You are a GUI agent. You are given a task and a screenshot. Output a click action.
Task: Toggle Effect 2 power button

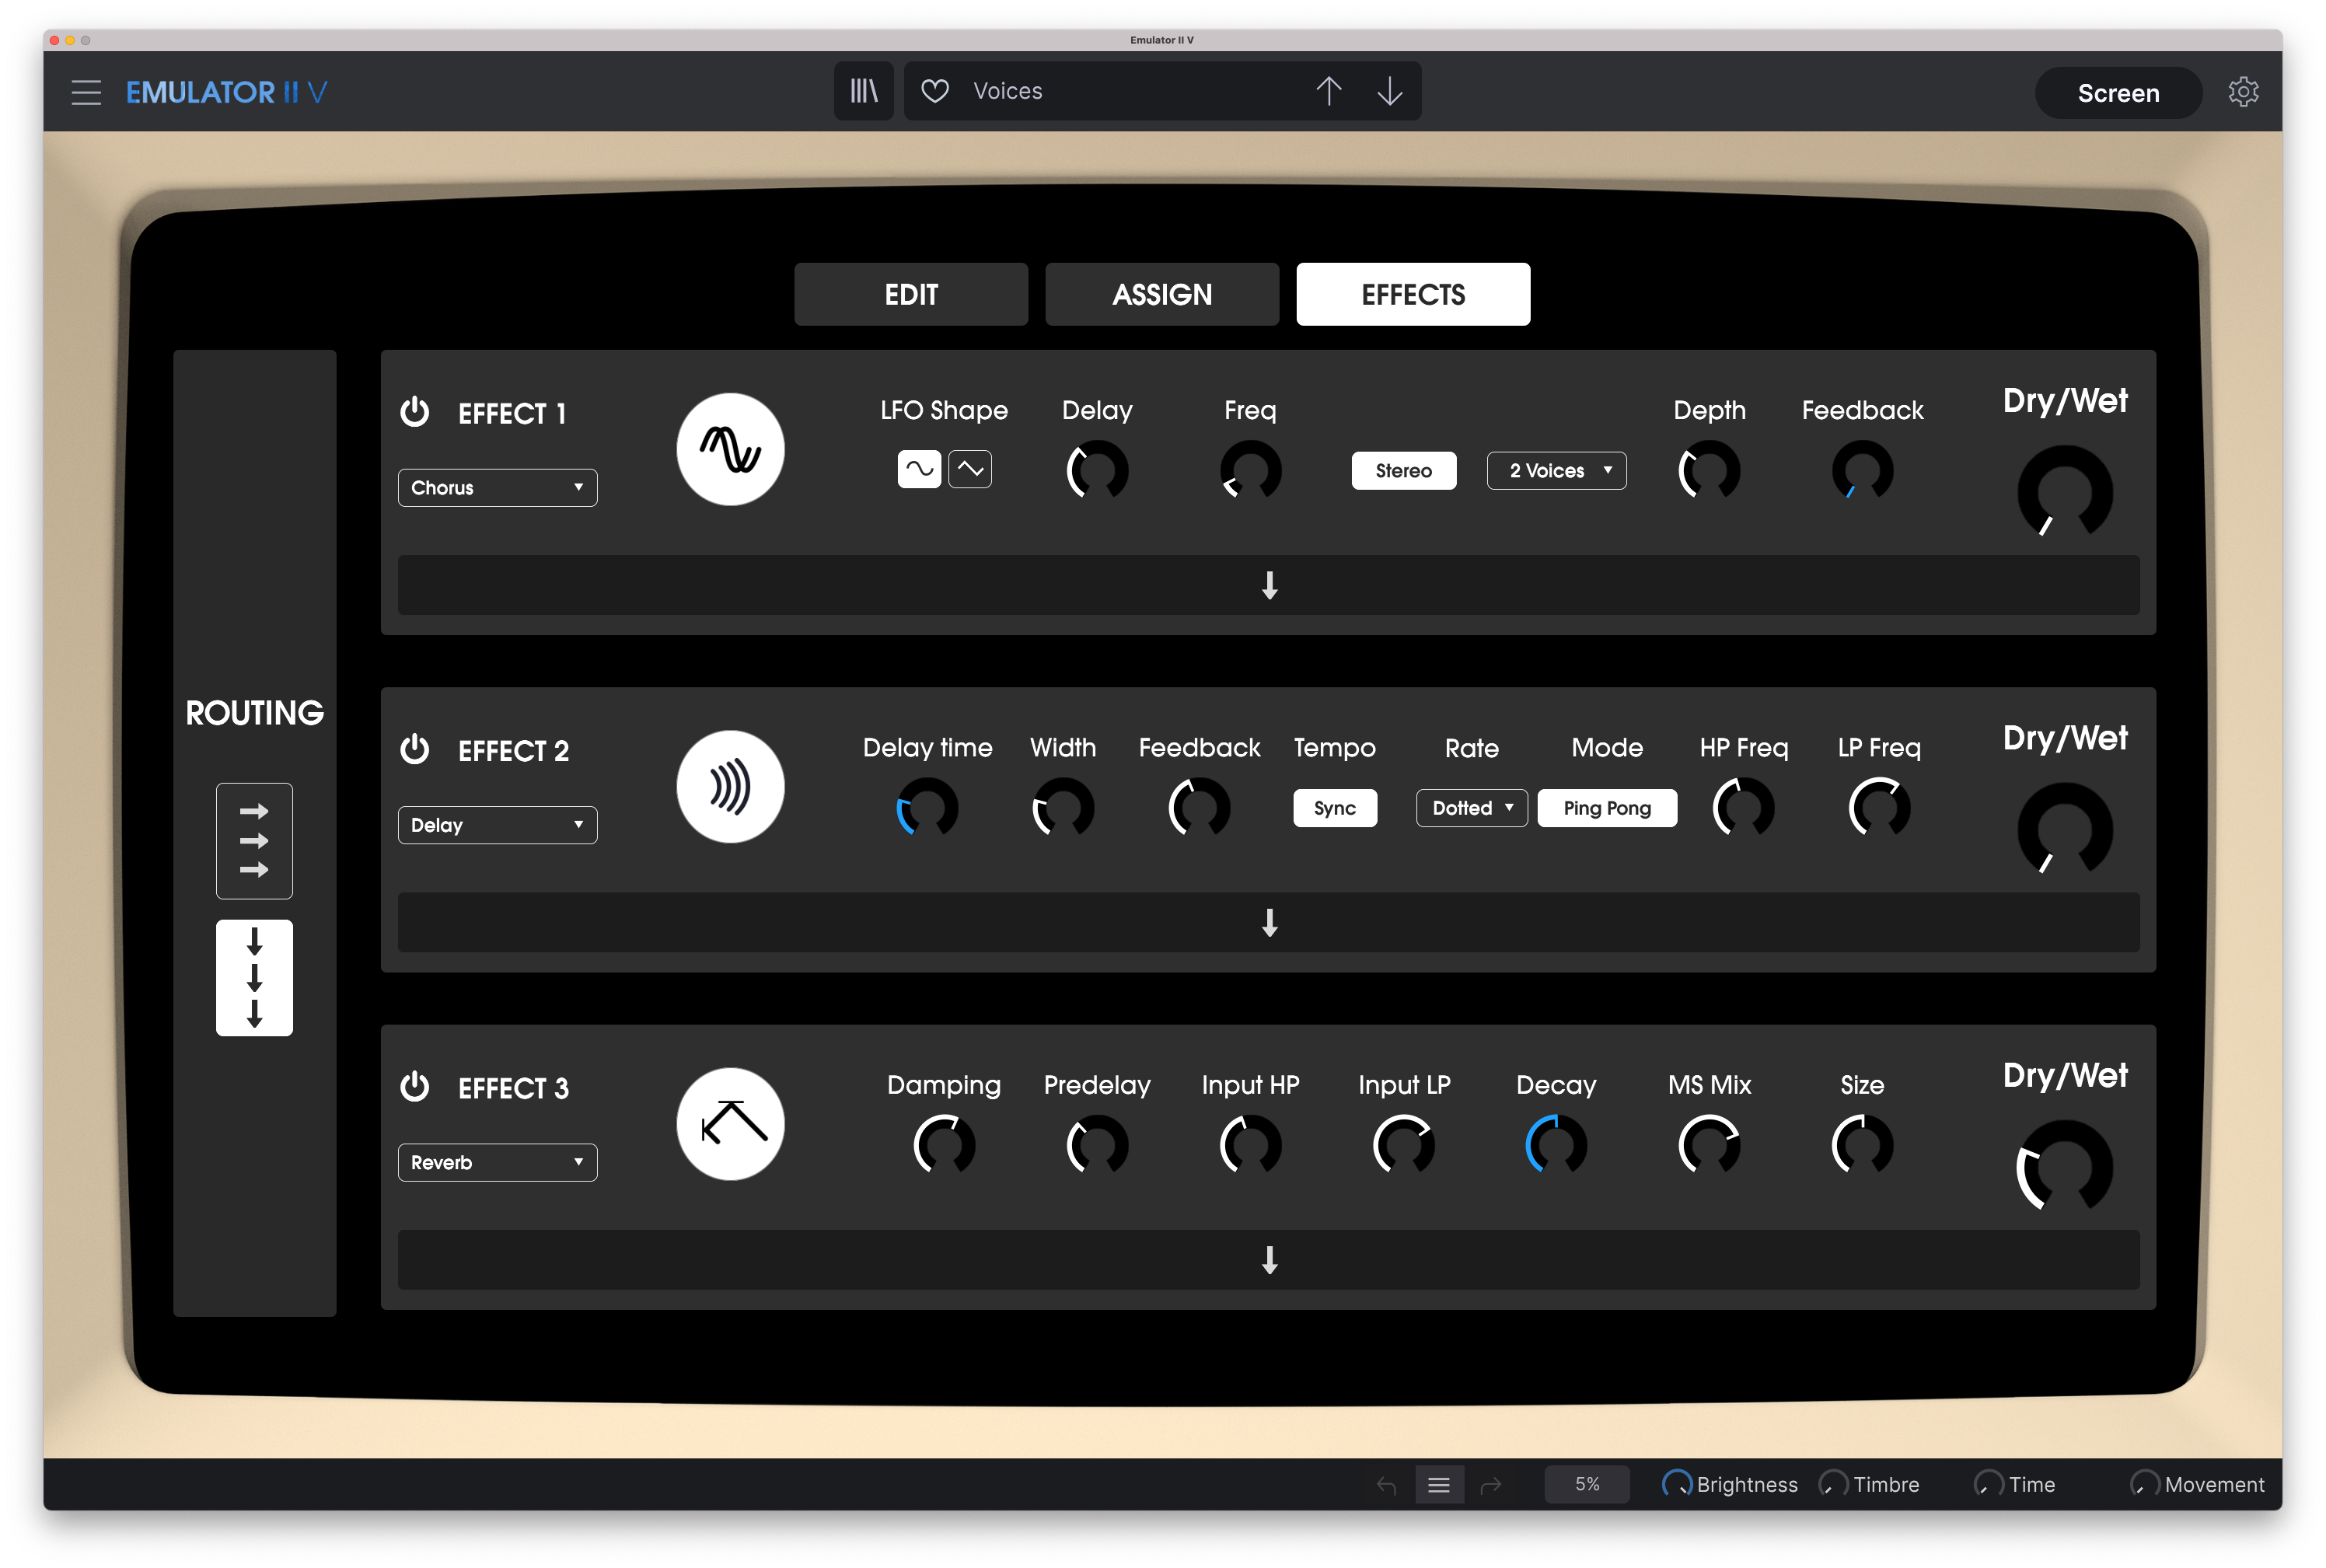click(x=415, y=749)
